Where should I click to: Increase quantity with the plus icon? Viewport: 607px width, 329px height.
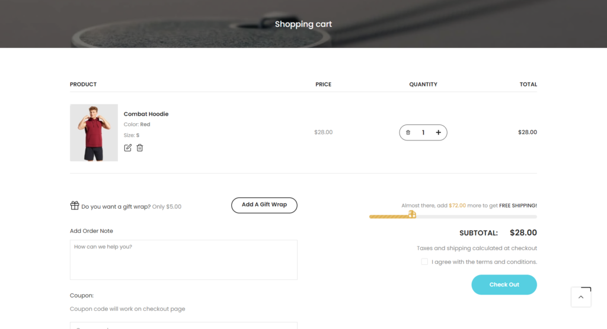(439, 133)
